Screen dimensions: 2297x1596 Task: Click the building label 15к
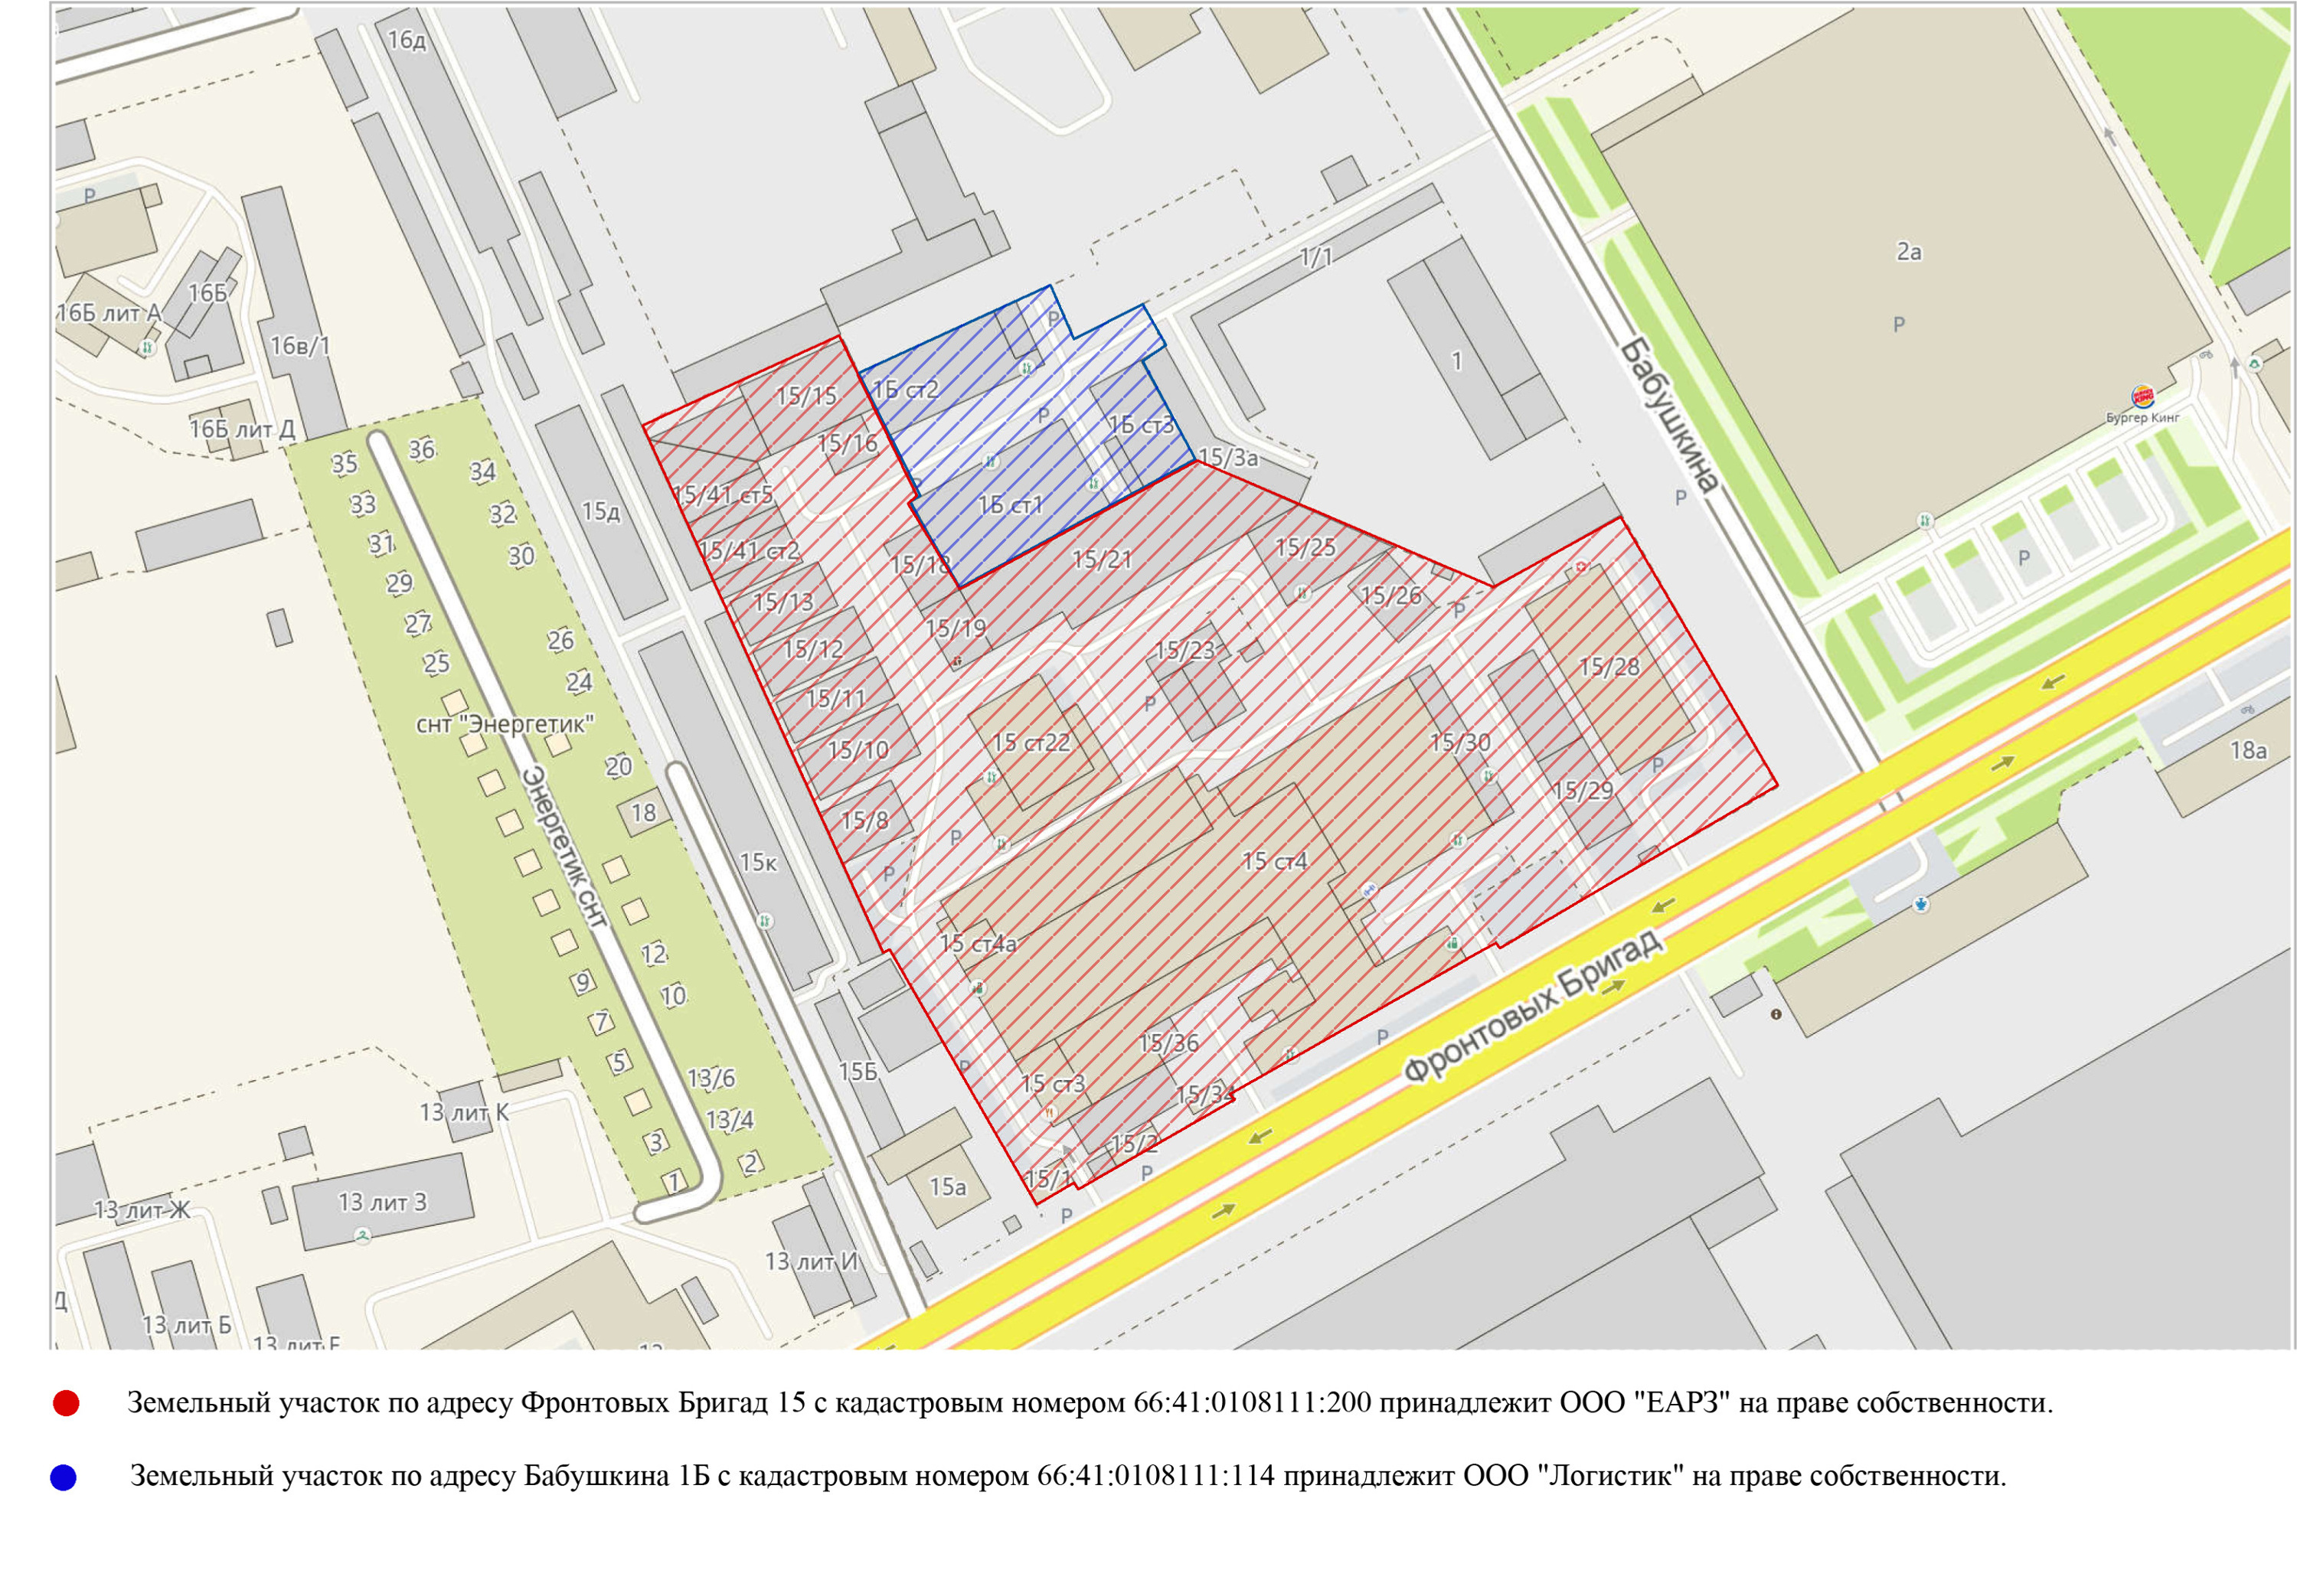click(x=757, y=862)
